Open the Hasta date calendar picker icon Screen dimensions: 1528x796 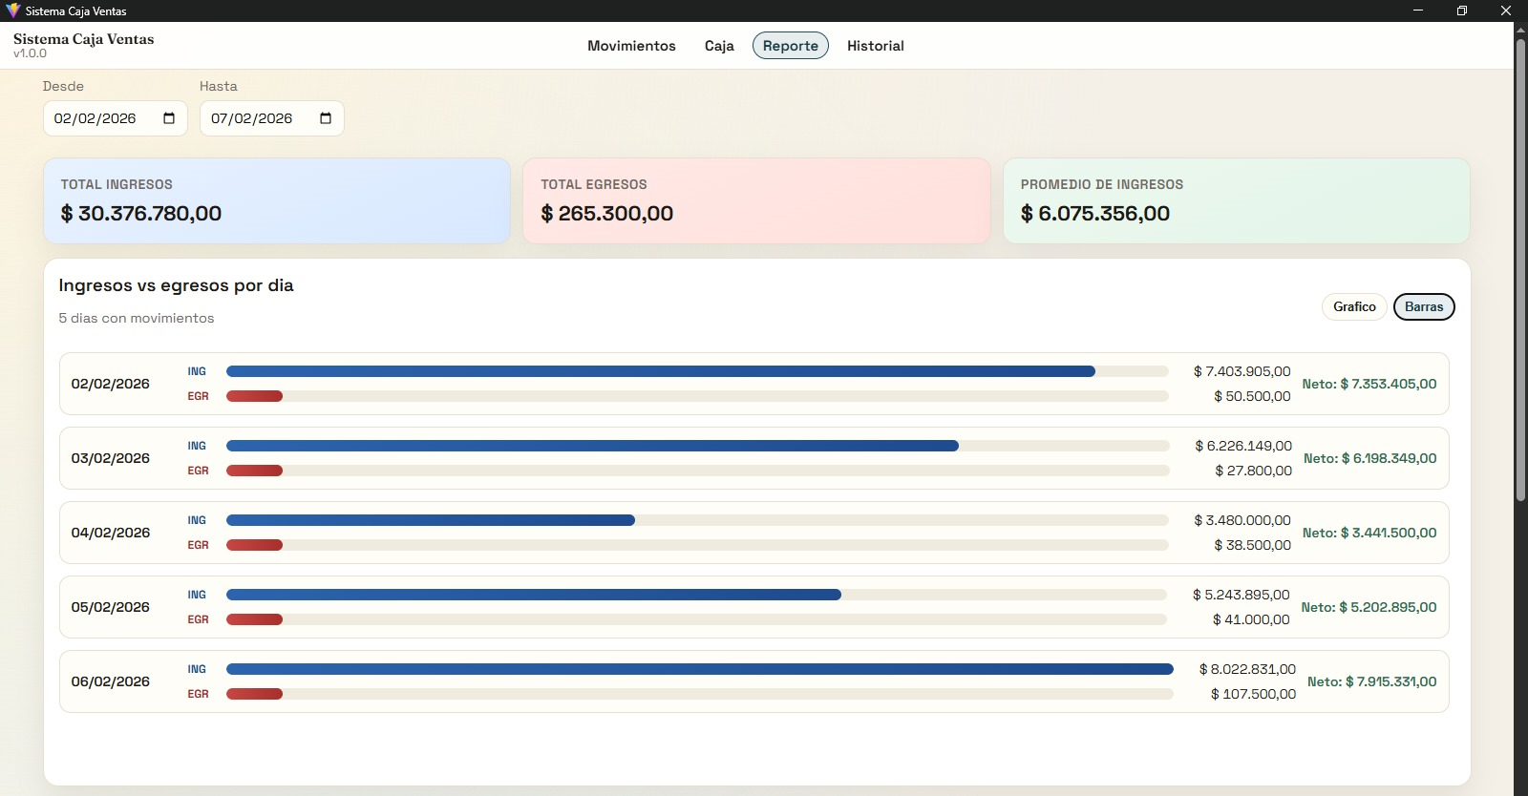coord(326,118)
